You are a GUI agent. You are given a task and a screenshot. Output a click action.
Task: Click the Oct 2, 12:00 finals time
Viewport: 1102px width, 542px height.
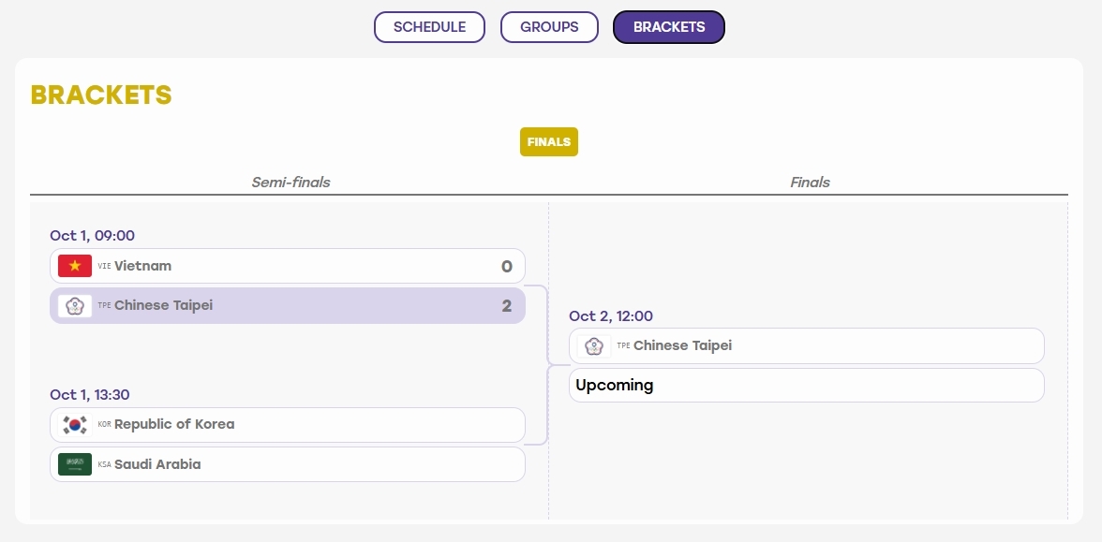611,316
